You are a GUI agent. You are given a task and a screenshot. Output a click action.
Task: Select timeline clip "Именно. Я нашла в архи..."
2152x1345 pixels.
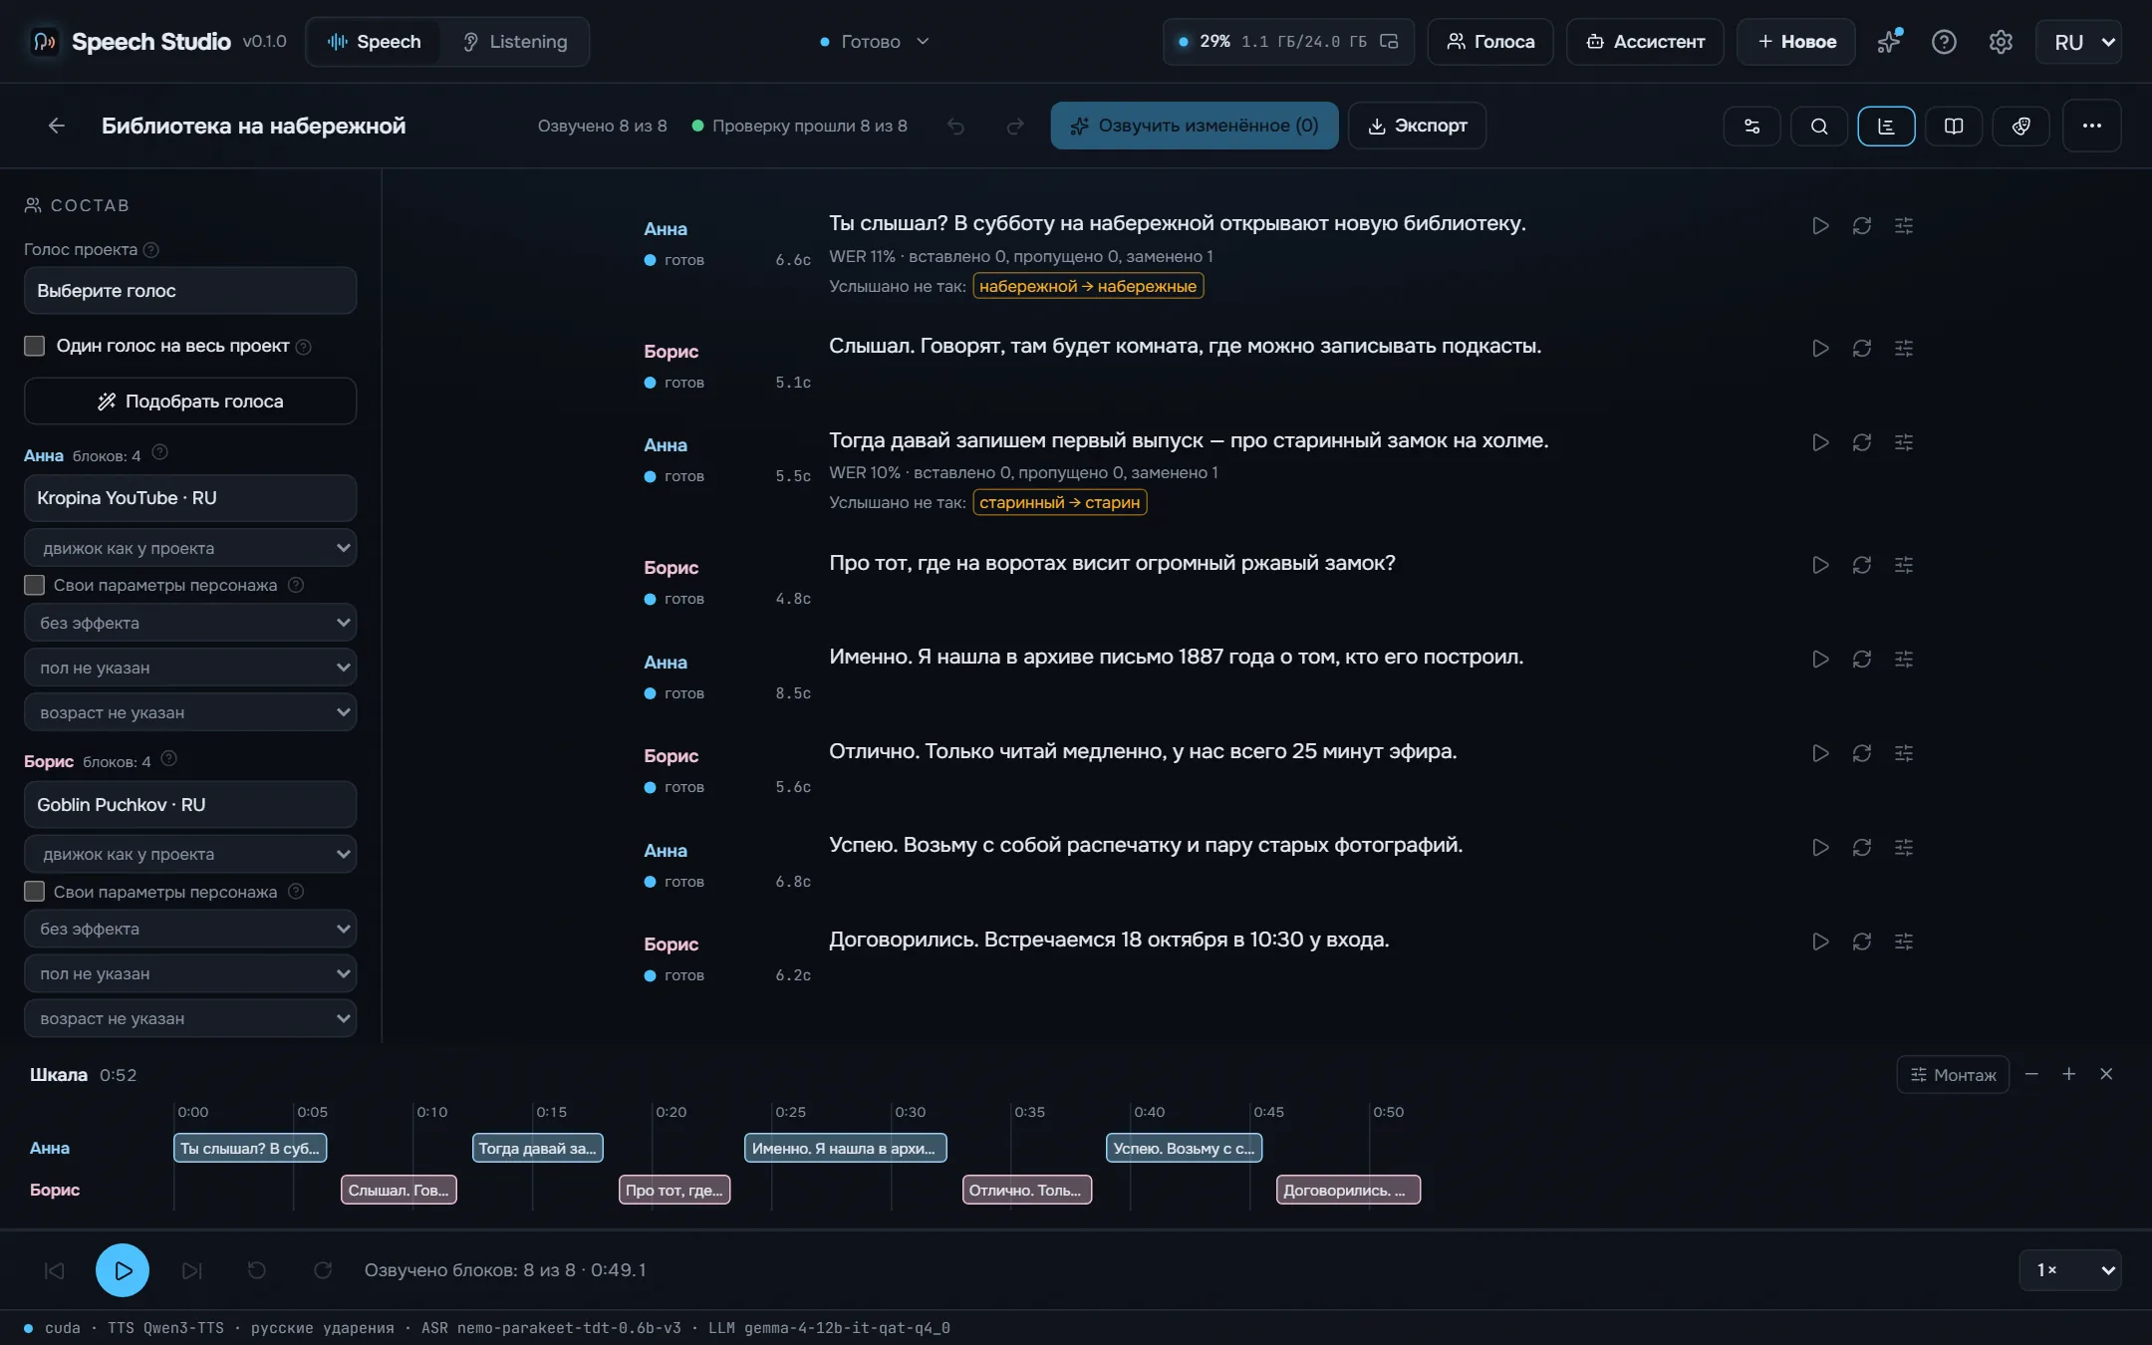(x=845, y=1148)
